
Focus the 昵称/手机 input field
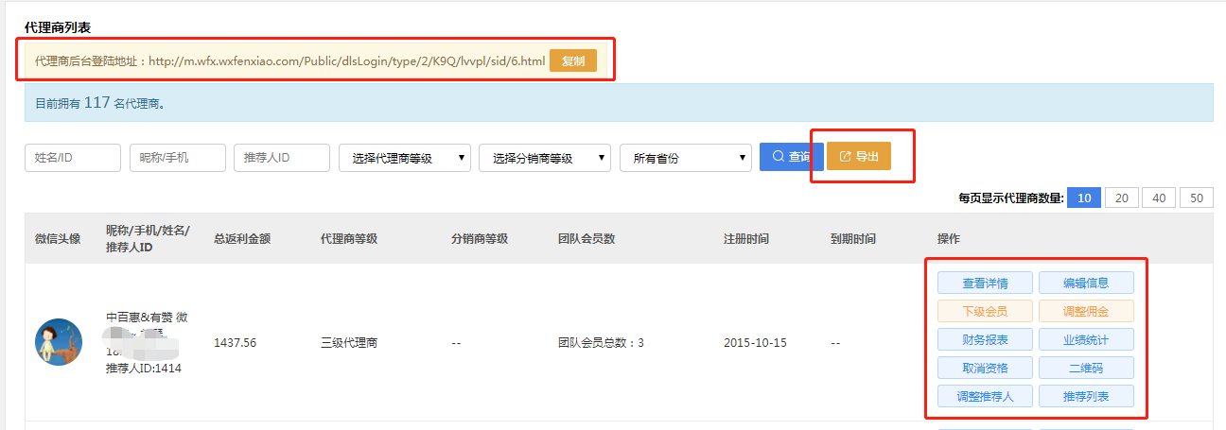tap(177, 158)
